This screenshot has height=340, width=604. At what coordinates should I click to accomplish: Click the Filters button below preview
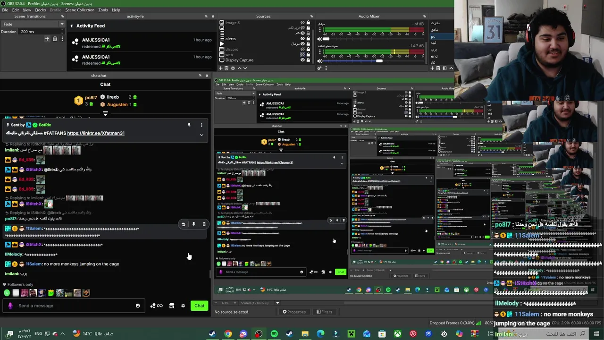324,312
